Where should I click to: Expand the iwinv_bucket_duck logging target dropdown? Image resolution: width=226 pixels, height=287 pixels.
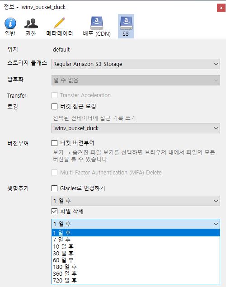click(x=136, y=128)
